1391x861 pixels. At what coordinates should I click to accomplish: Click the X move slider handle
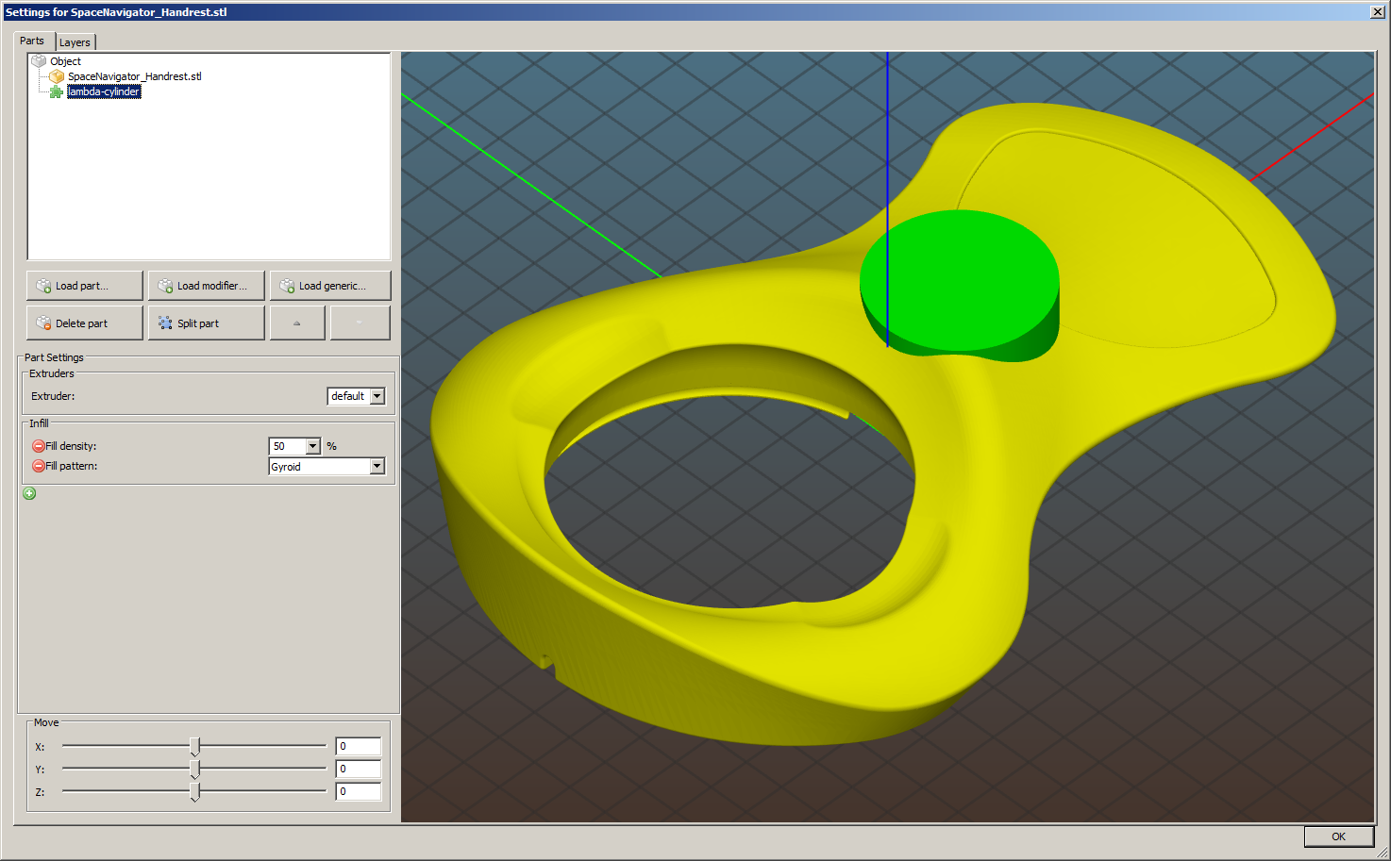point(195,747)
